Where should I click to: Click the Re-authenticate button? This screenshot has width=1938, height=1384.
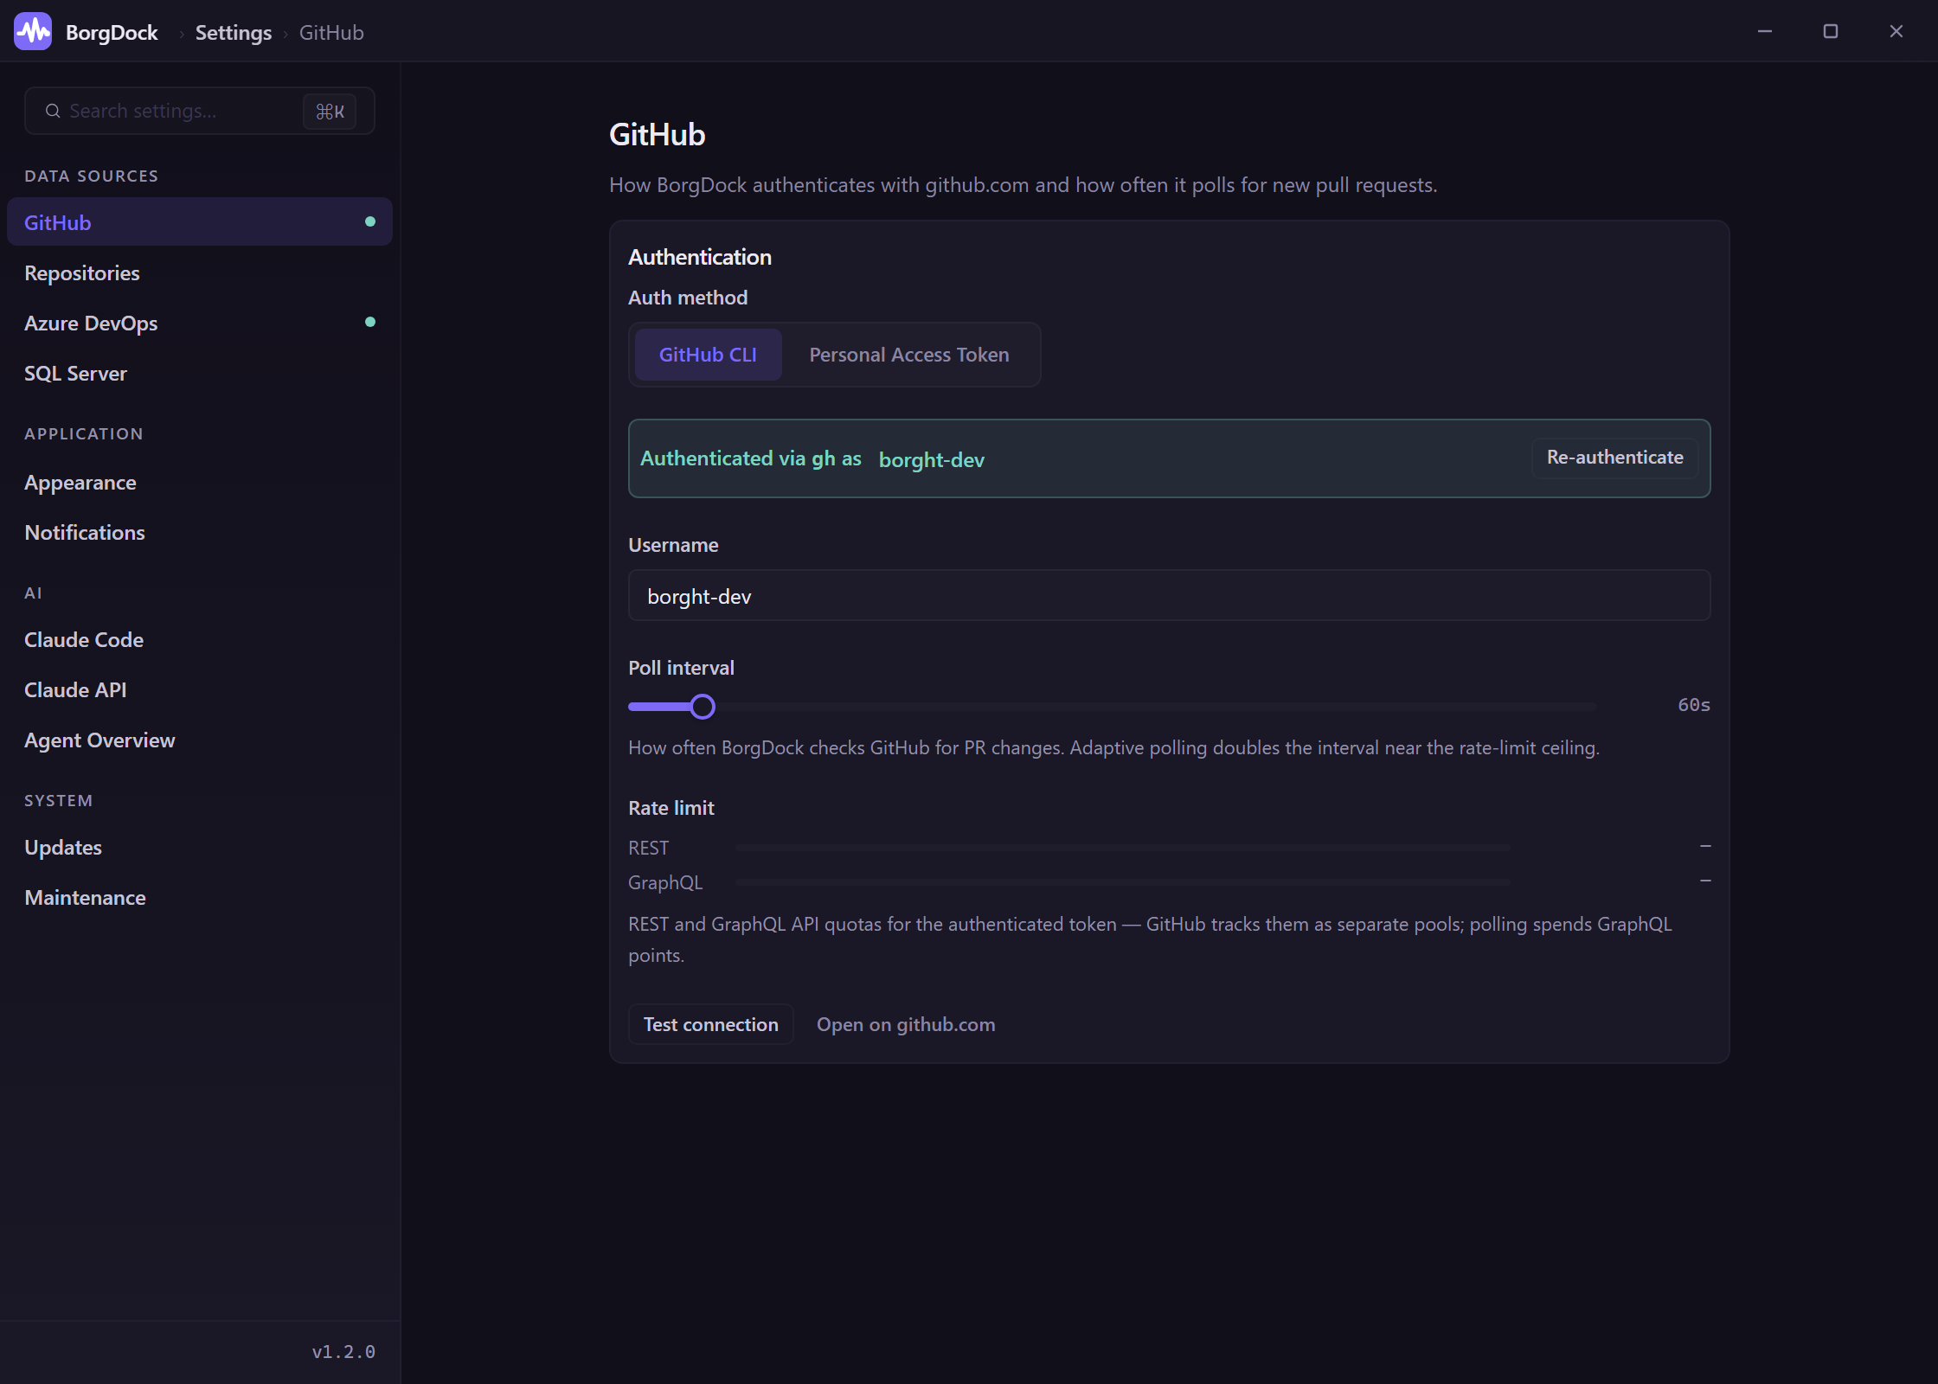pyautogui.click(x=1614, y=458)
